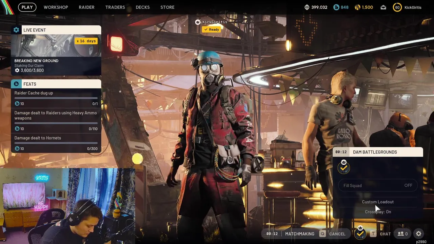This screenshot has width=434, height=244.
Task: Click the MATCHMAKING status label
Action: [300, 234]
